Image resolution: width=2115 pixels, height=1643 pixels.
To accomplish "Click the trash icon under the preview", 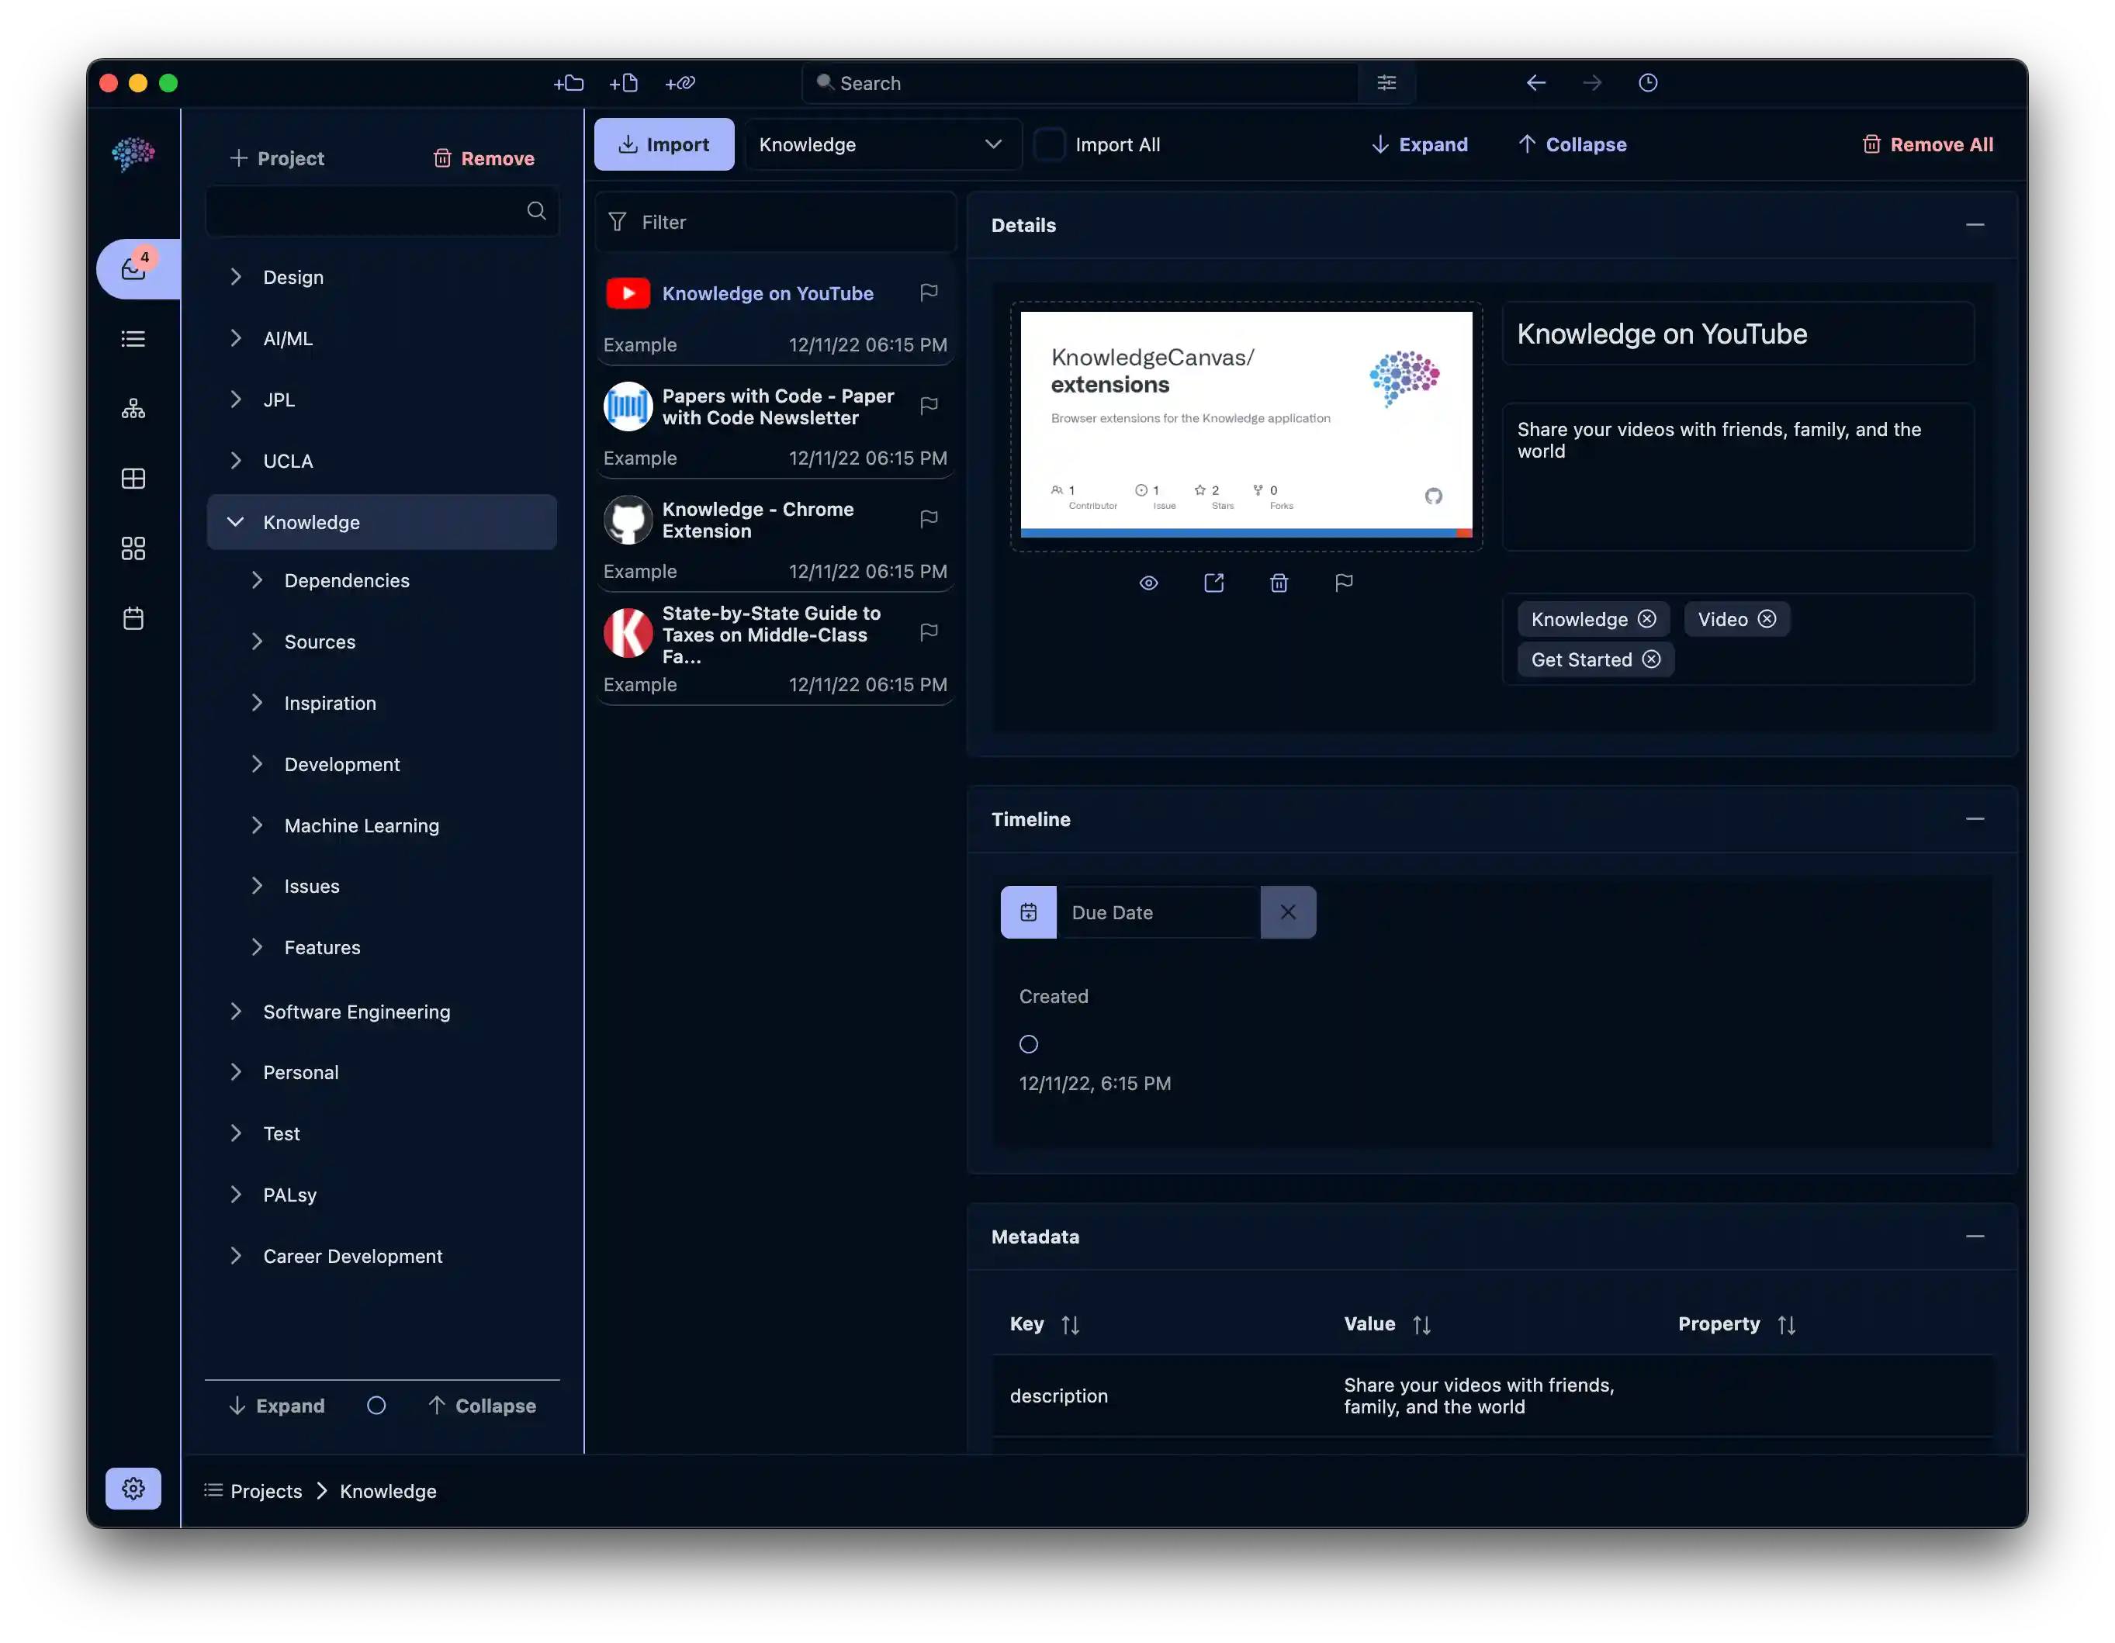I will tap(1279, 583).
